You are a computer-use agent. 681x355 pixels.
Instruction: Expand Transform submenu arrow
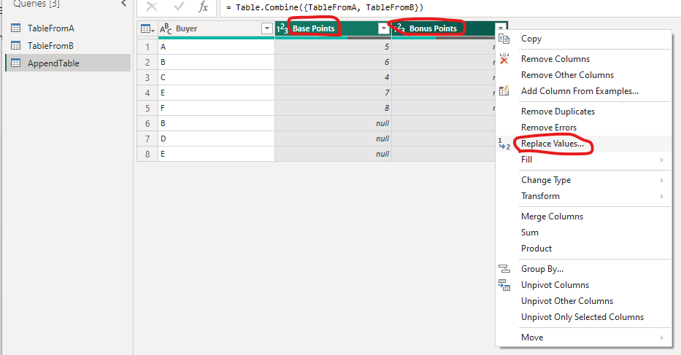tap(662, 196)
